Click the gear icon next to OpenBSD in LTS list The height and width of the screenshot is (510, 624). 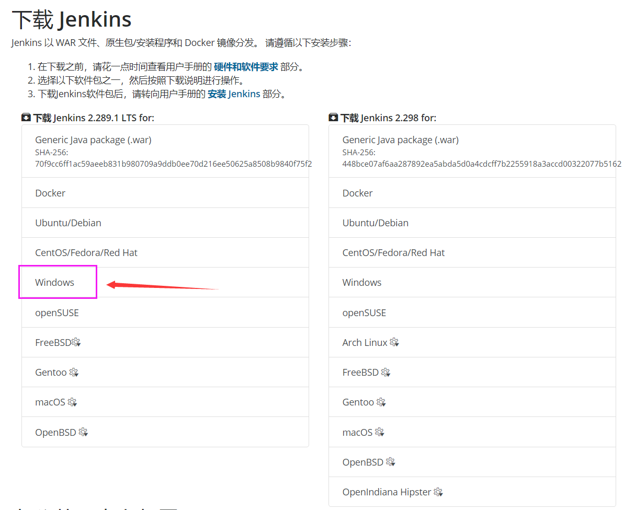83,432
